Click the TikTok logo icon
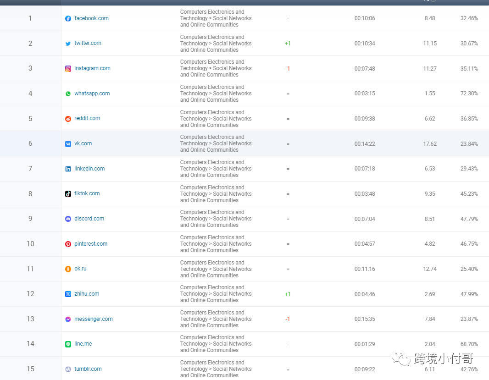The width and height of the screenshot is (489, 380). tap(68, 194)
